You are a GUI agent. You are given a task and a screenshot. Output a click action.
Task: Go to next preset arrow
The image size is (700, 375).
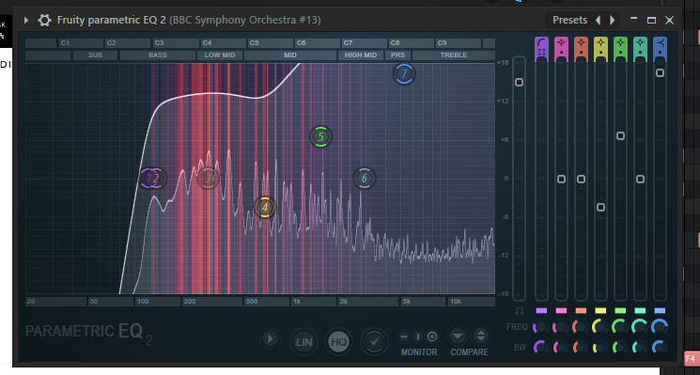click(612, 20)
